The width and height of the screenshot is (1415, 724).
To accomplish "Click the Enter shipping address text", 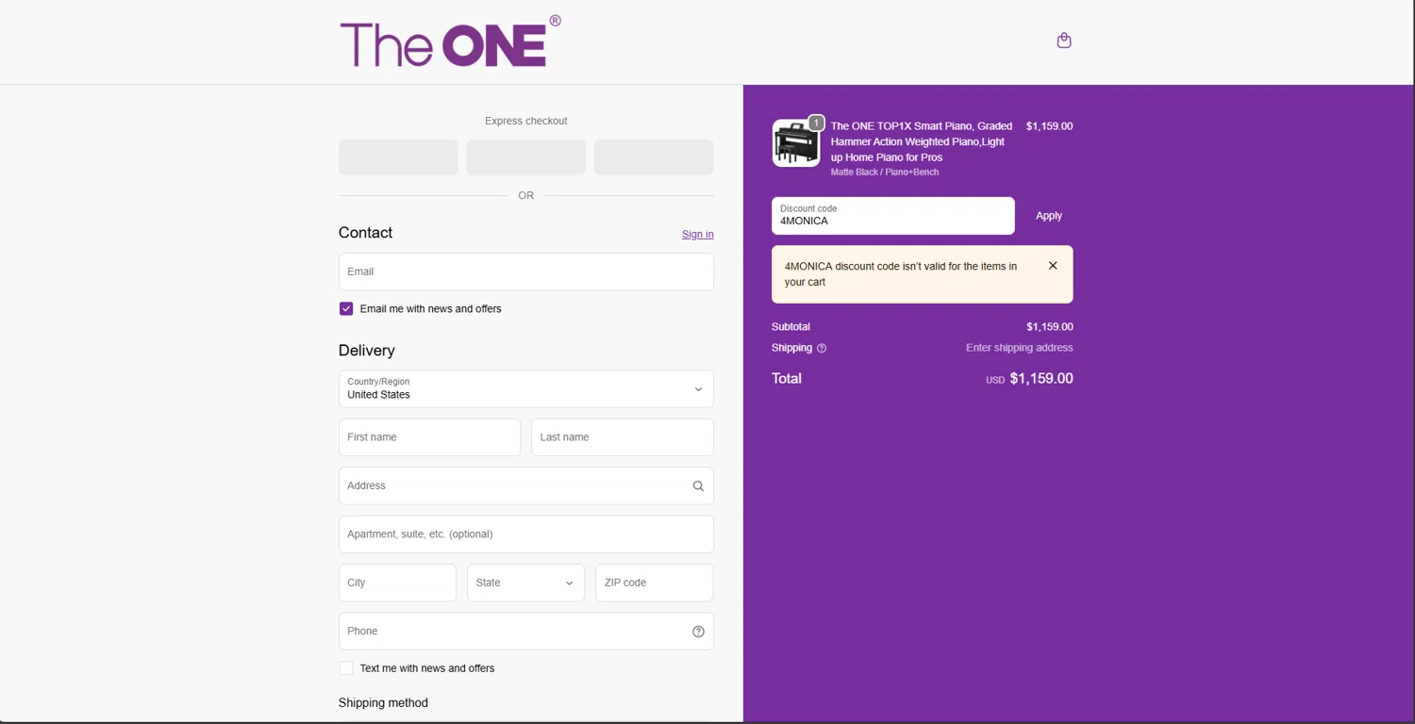I will (1020, 348).
